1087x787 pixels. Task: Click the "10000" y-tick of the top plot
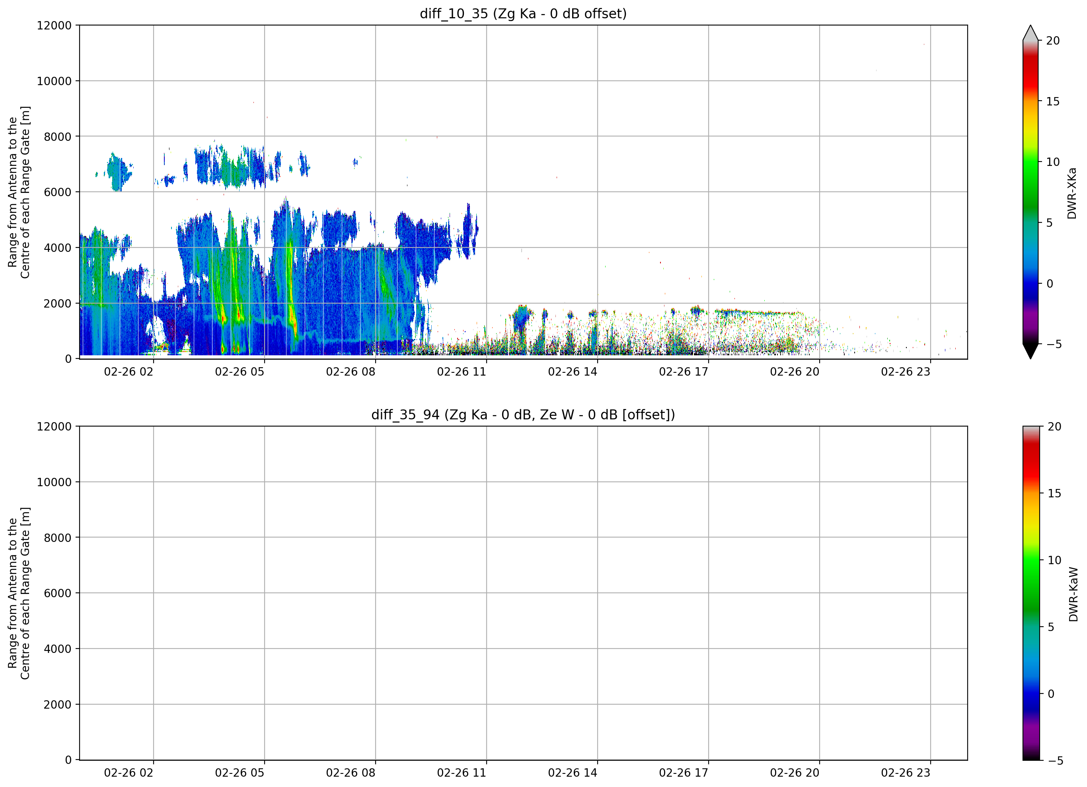54,81
